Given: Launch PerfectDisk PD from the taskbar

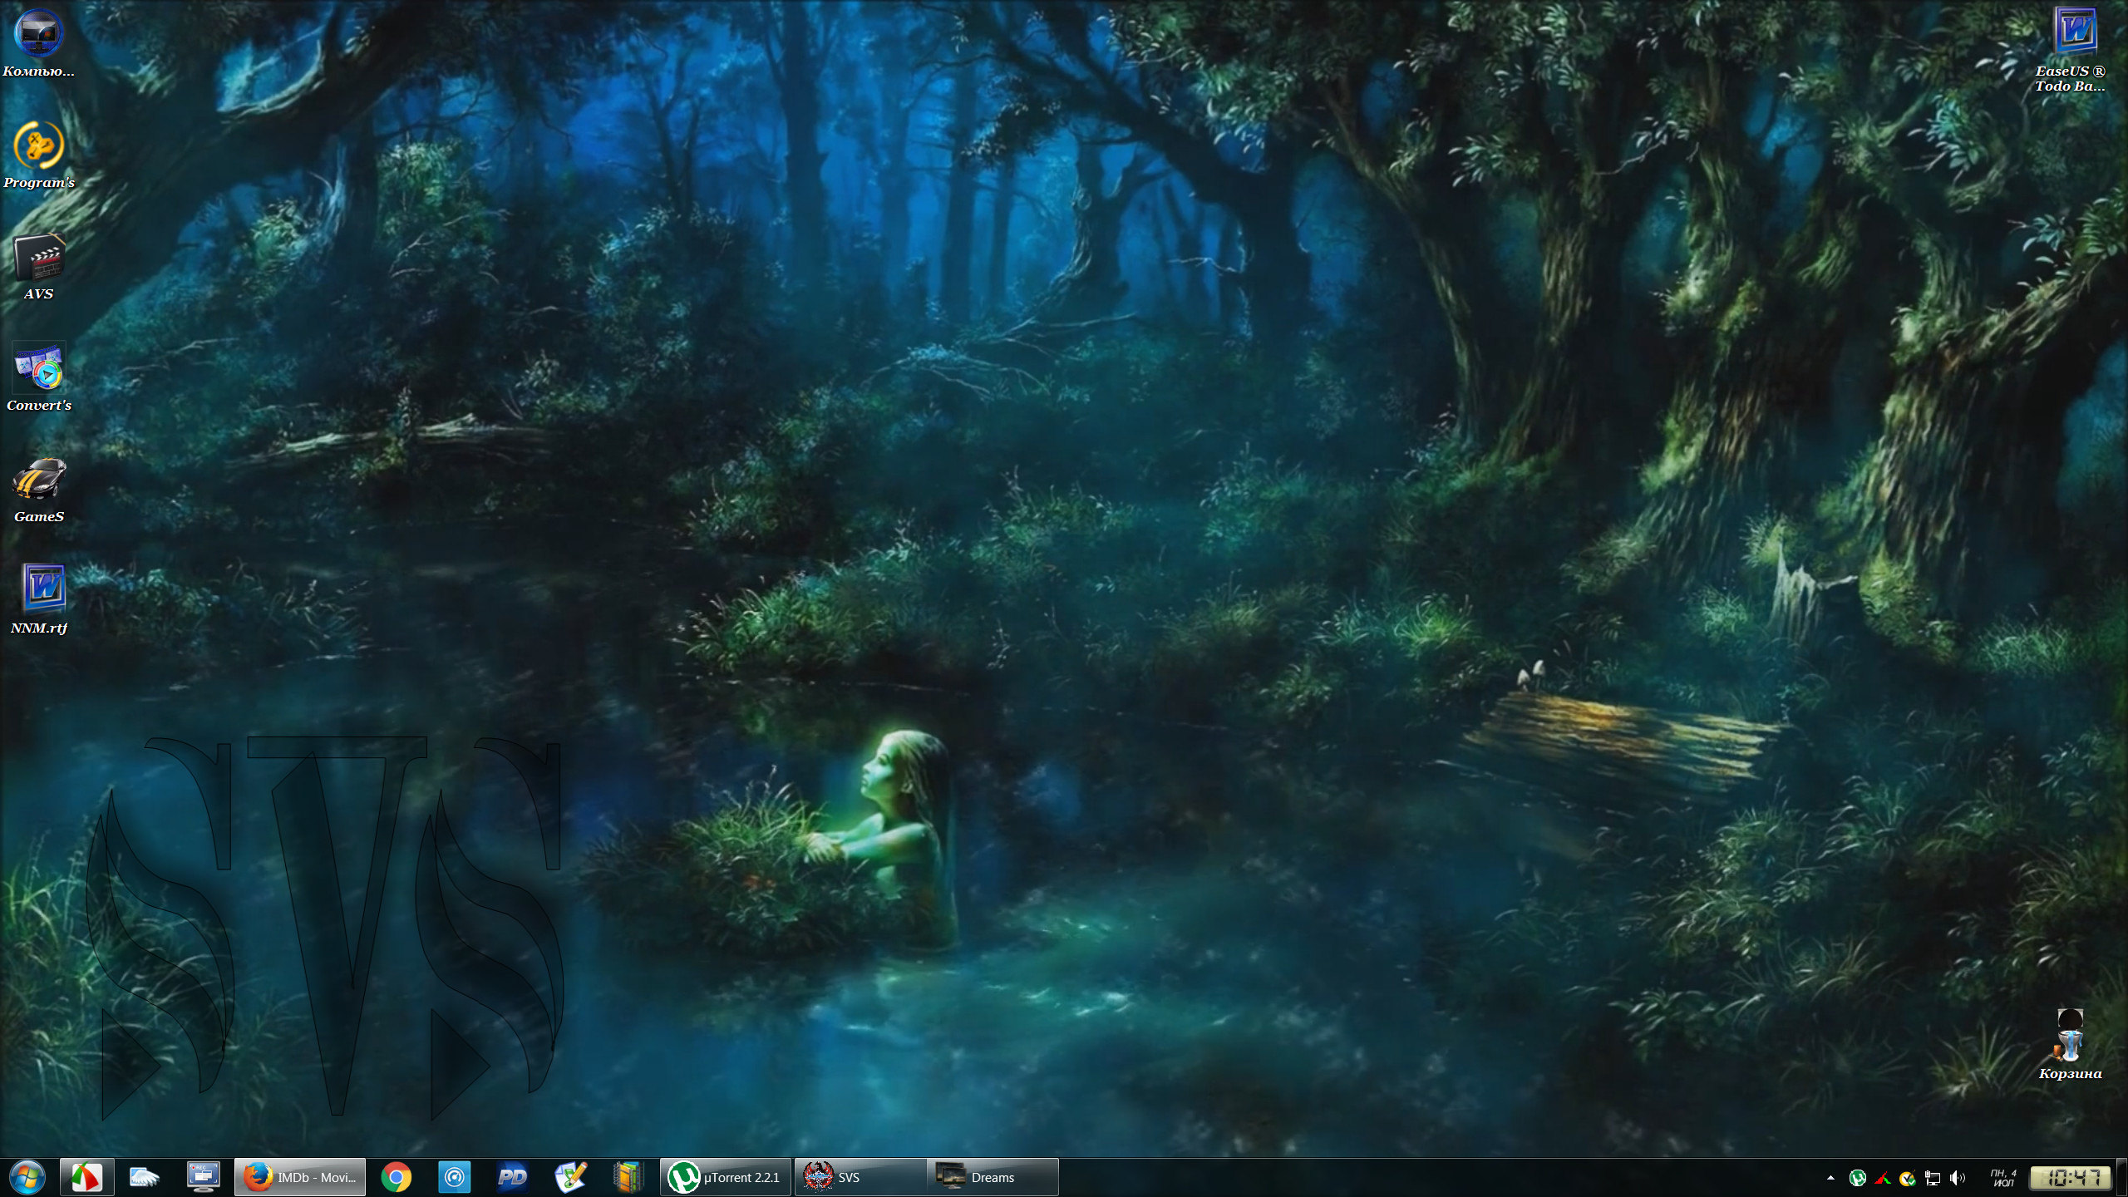Looking at the screenshot, I should point(512,1177).
